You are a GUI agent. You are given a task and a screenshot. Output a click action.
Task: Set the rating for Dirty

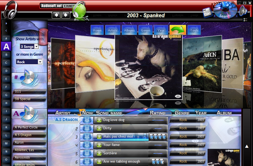click(158, 128)
